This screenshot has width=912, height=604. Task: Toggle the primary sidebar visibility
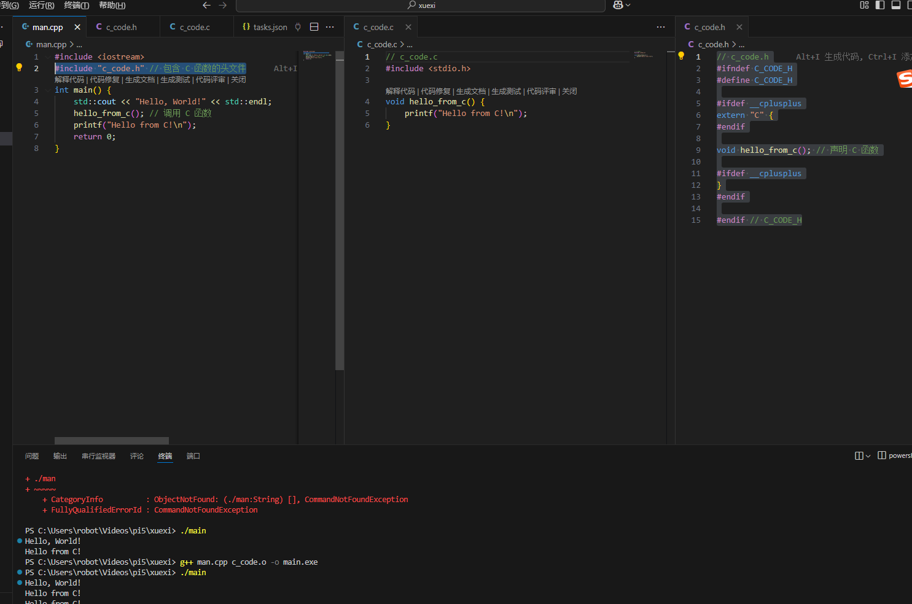point(880,5)
